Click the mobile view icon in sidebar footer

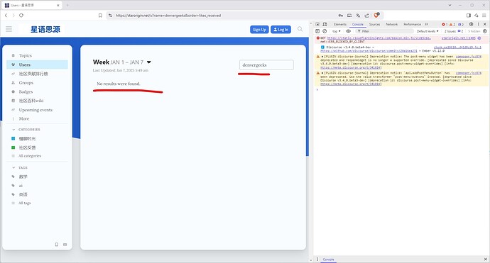[x=57, y=245]
